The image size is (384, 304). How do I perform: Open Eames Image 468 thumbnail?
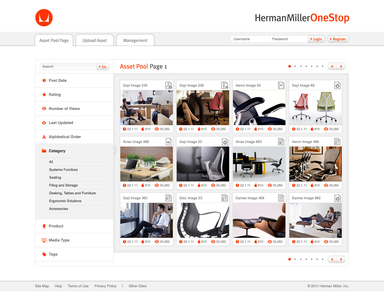click(x=259, y=220)
